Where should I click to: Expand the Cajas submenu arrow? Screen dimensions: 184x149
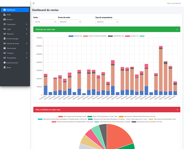[x=27, y=29]
